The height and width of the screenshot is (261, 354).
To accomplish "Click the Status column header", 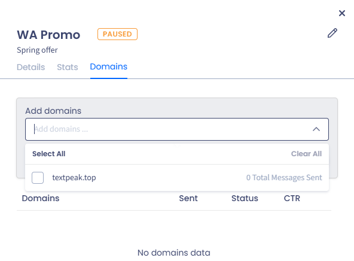I will [x=245, y=198].
